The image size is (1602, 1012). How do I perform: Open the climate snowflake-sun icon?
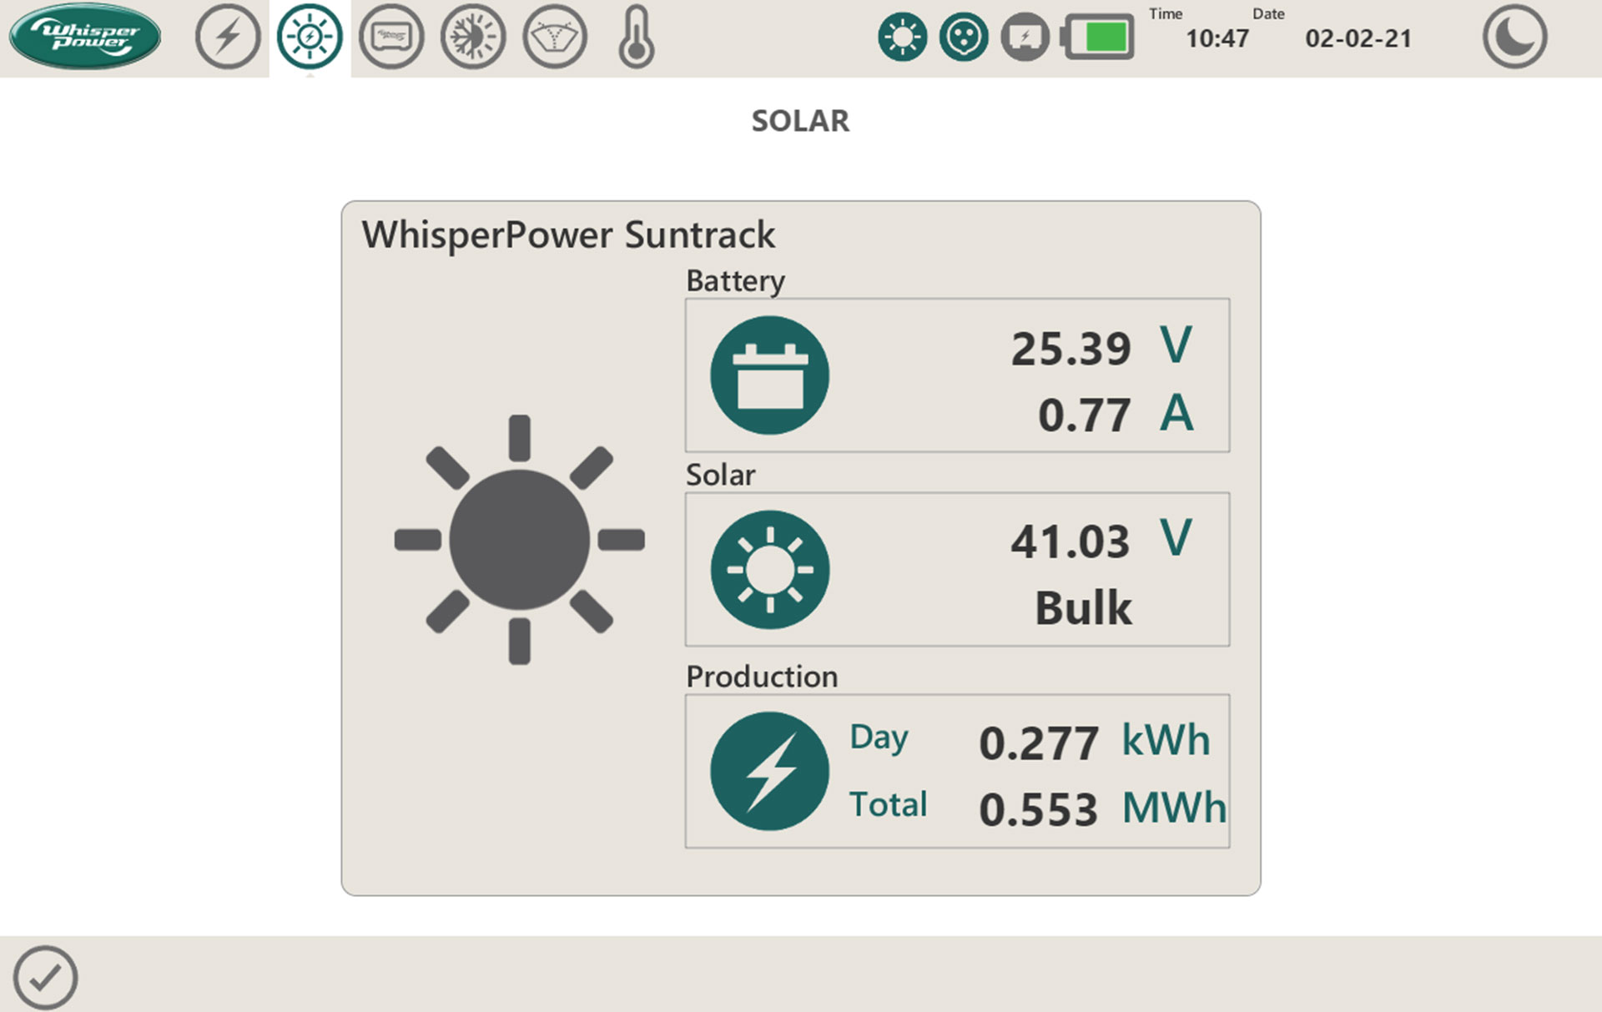click(473, 37)
